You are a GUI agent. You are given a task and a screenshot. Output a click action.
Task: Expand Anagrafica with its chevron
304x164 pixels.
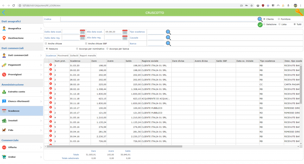click(41, 29)
